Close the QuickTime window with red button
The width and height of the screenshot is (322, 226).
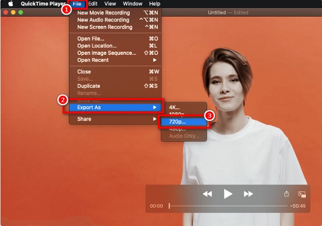click(x=6, y=12)
